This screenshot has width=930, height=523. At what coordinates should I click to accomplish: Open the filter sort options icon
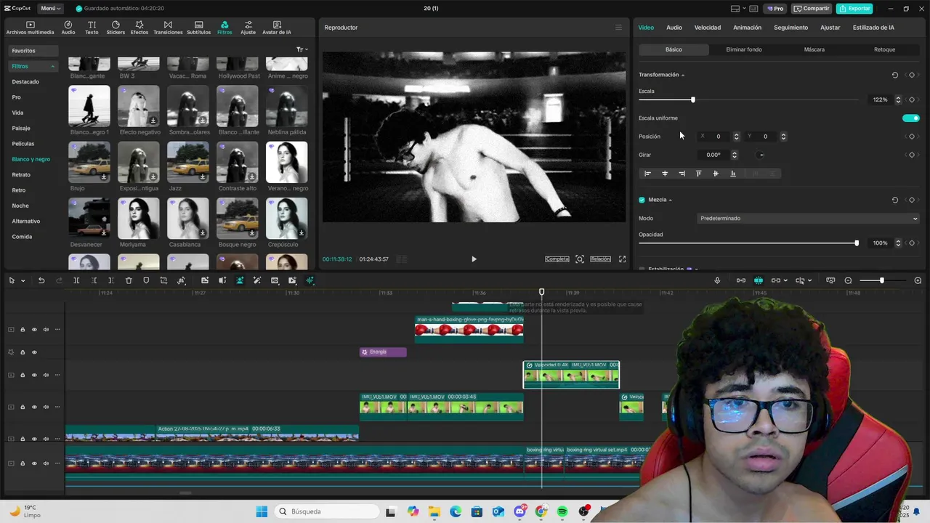coord(301,49)
